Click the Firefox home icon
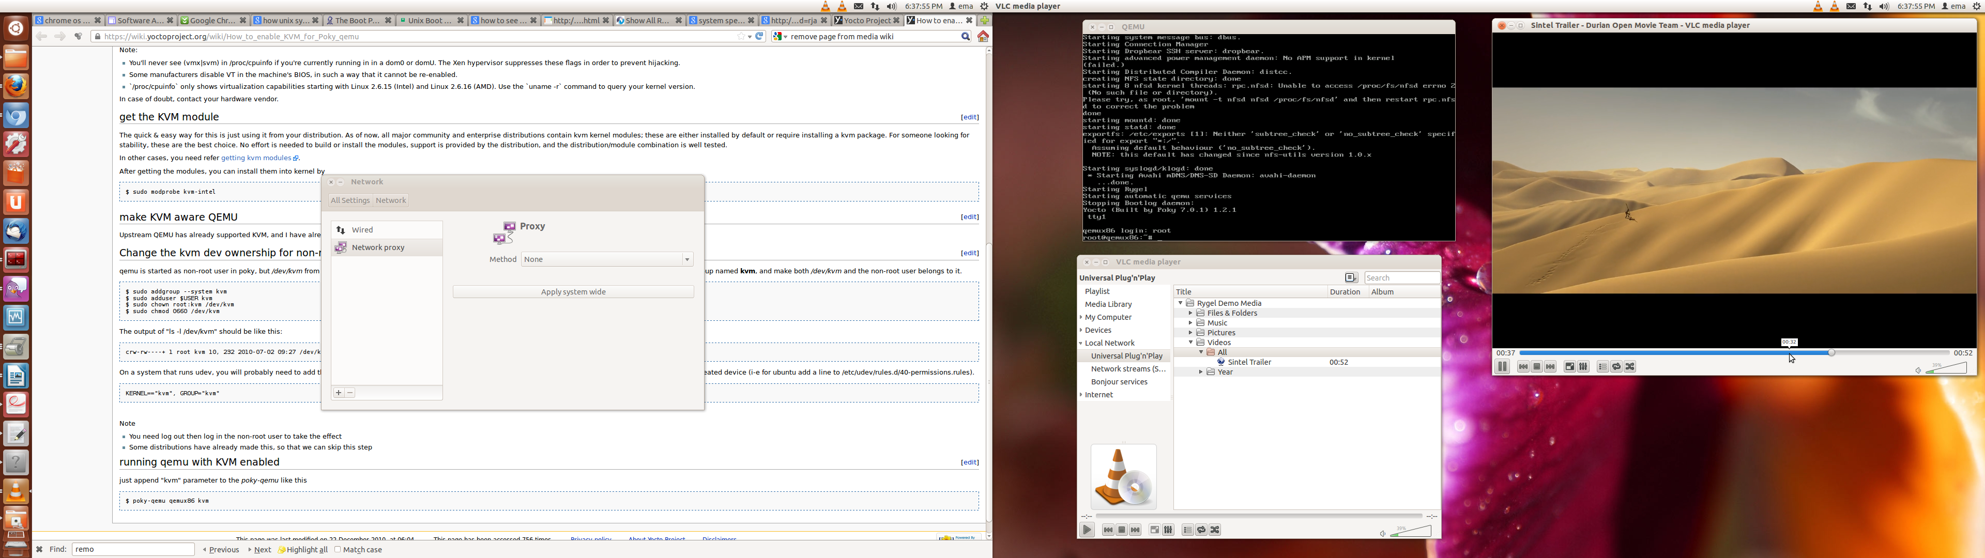1985x558 pixels. [x=983, y=36]
